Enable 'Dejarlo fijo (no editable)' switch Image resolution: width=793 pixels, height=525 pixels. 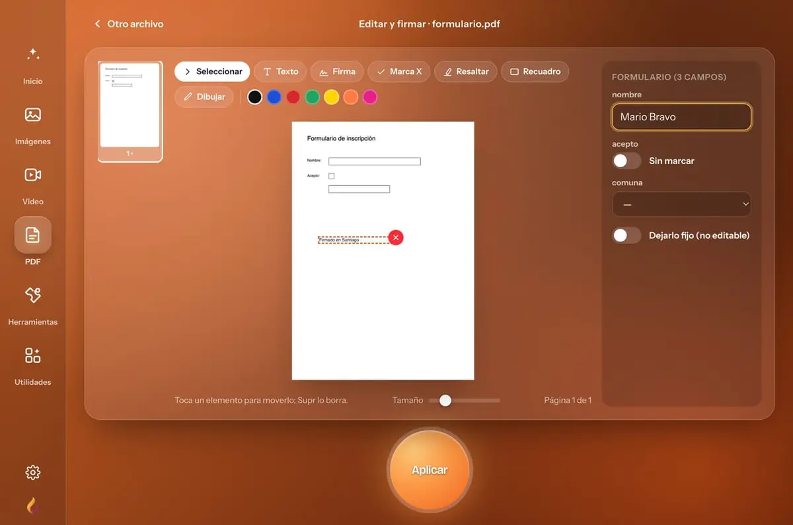click(x=626, y=235)
